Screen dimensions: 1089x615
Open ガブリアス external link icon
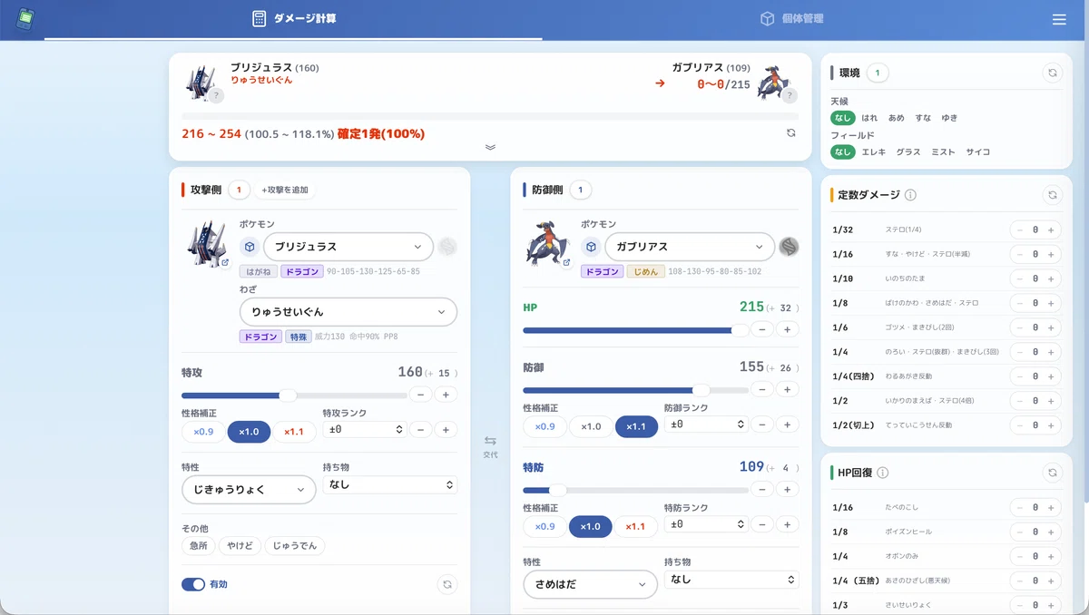(x=566, y=262)
